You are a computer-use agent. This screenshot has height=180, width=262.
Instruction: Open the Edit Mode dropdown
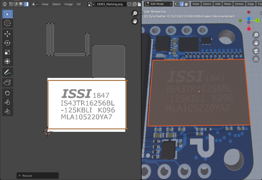click(158, 4)
